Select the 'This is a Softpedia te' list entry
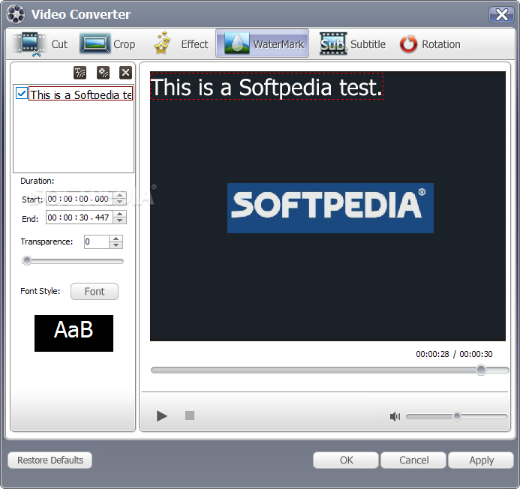 tap(81, 94)
